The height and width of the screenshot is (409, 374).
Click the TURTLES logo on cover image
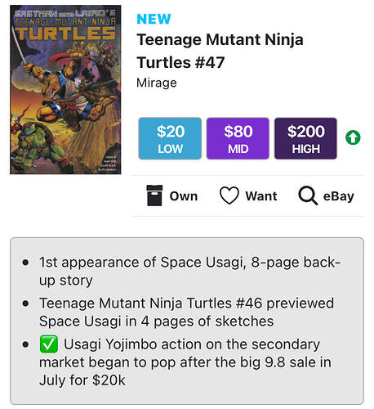click(x=65, y=33)
